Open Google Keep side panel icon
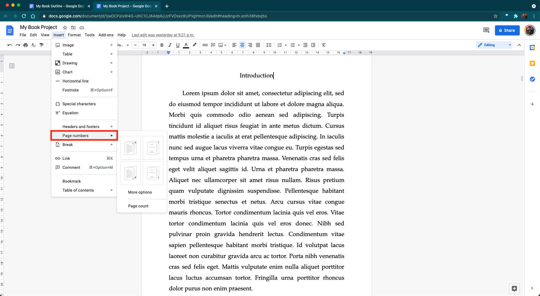The height and width of the screenshot is (296, 540). 532,63
